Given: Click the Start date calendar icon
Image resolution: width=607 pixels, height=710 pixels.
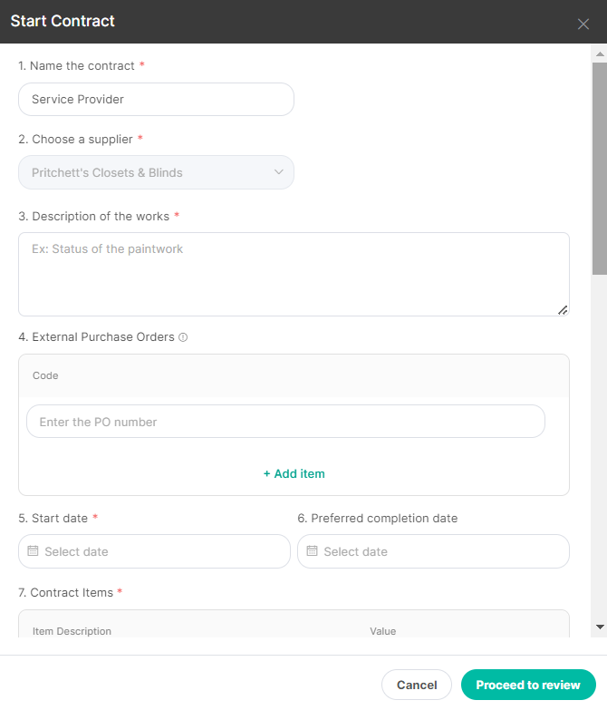Looking at the screenshot, I should tap(33, 551).
